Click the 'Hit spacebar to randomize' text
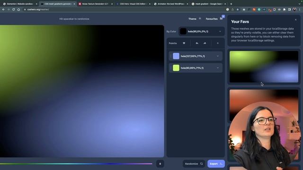303x170 pixels. point(74,19)
